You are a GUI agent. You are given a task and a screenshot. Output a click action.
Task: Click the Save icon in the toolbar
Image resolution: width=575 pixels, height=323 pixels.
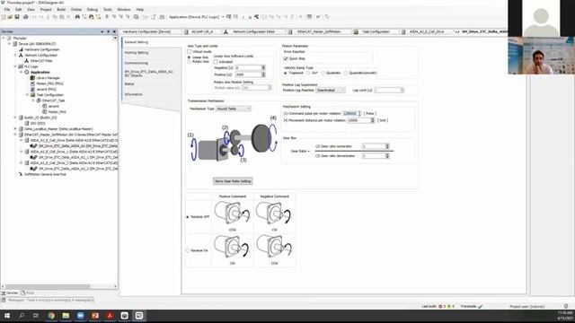click(x=17, y=17)
